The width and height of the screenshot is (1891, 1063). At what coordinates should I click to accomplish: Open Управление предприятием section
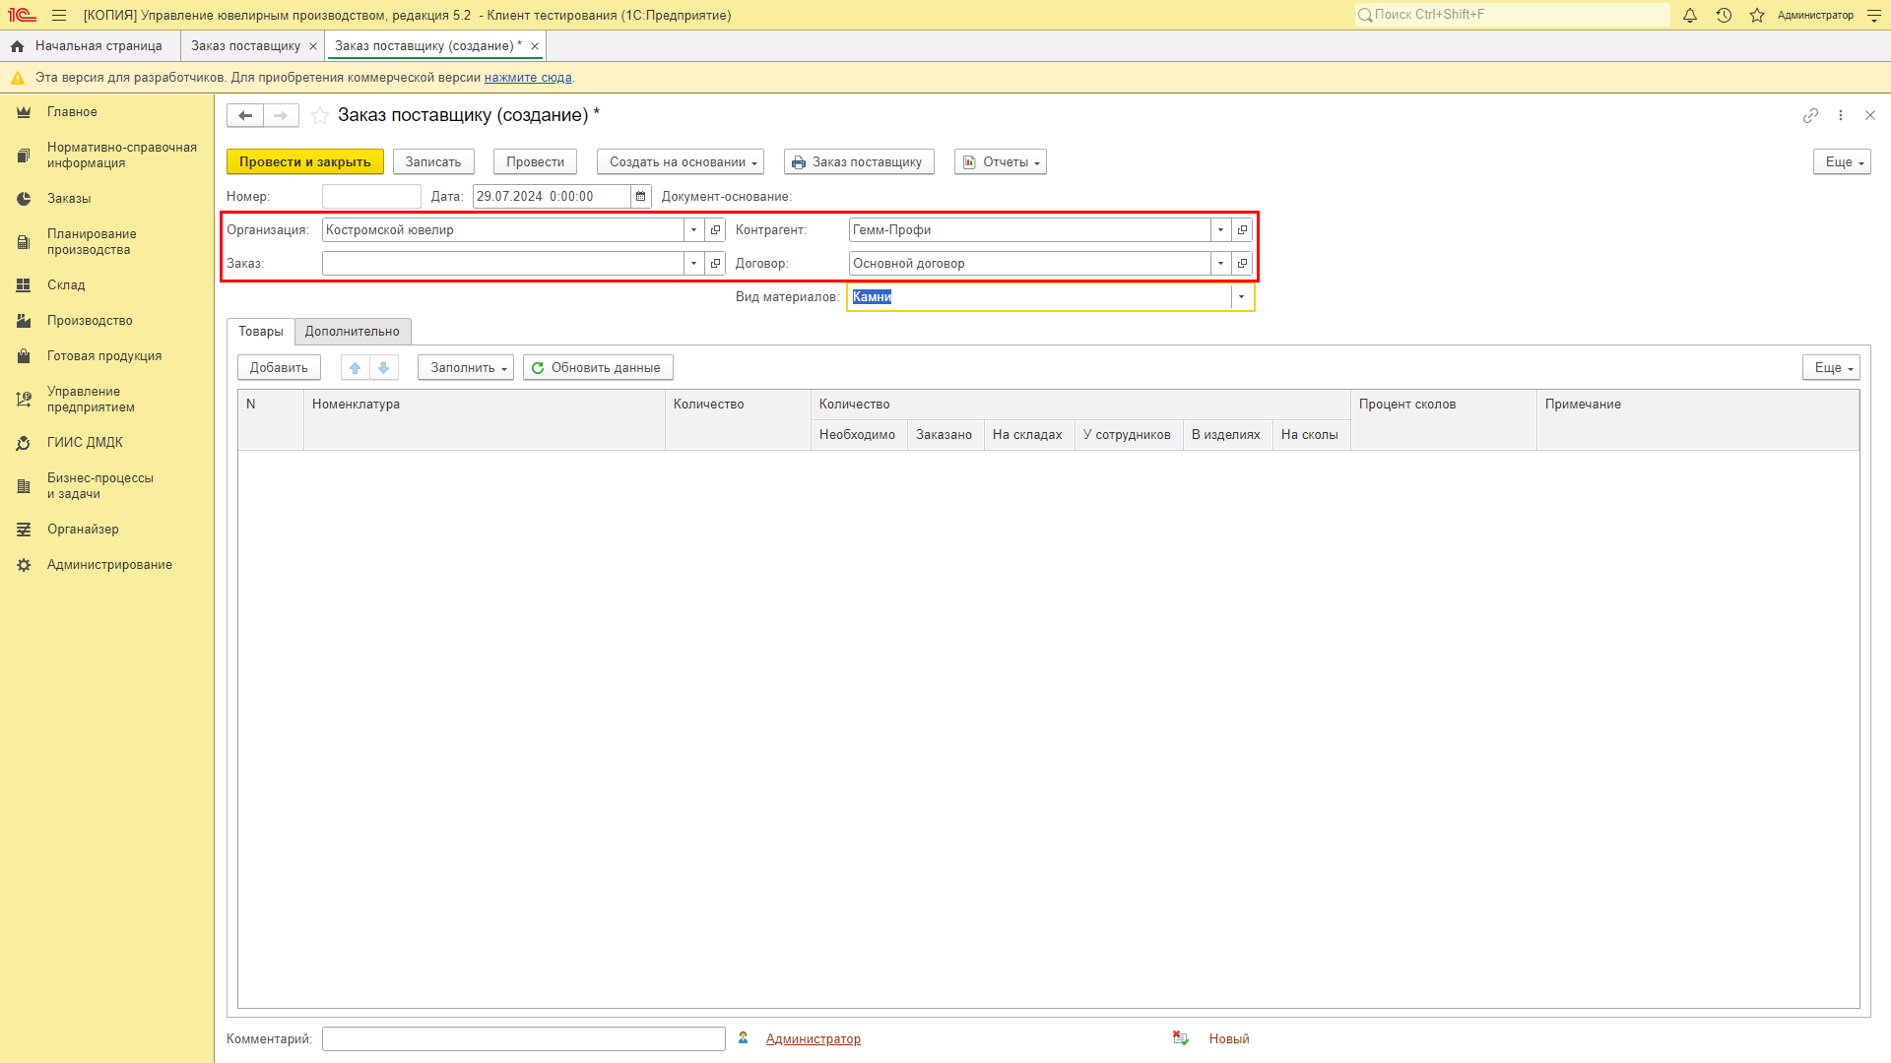tap(91, 400)
